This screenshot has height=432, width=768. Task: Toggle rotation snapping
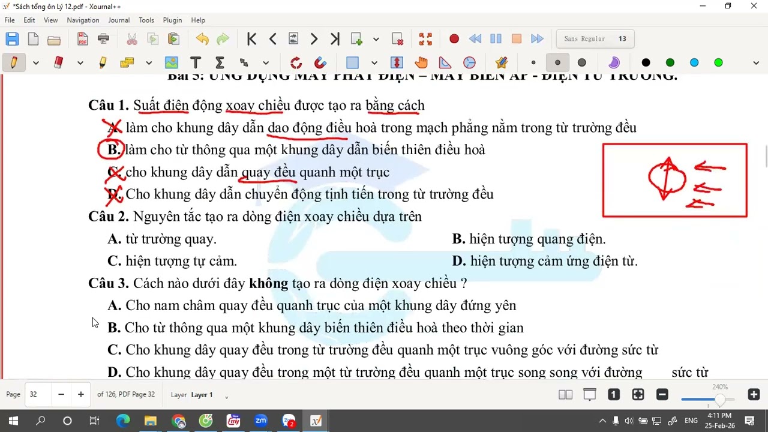click(296, 62)
